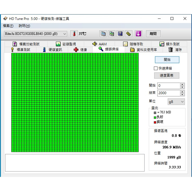This screenshot has height=192, width=192.
Task: Open the gB unit dropdown
Action: 176,102
